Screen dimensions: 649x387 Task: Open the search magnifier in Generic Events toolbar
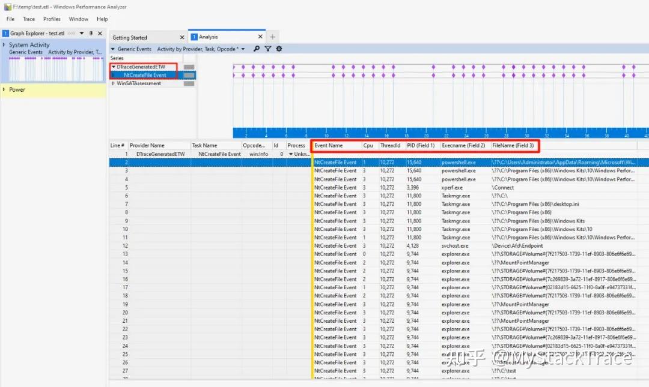tap(257, 49)
